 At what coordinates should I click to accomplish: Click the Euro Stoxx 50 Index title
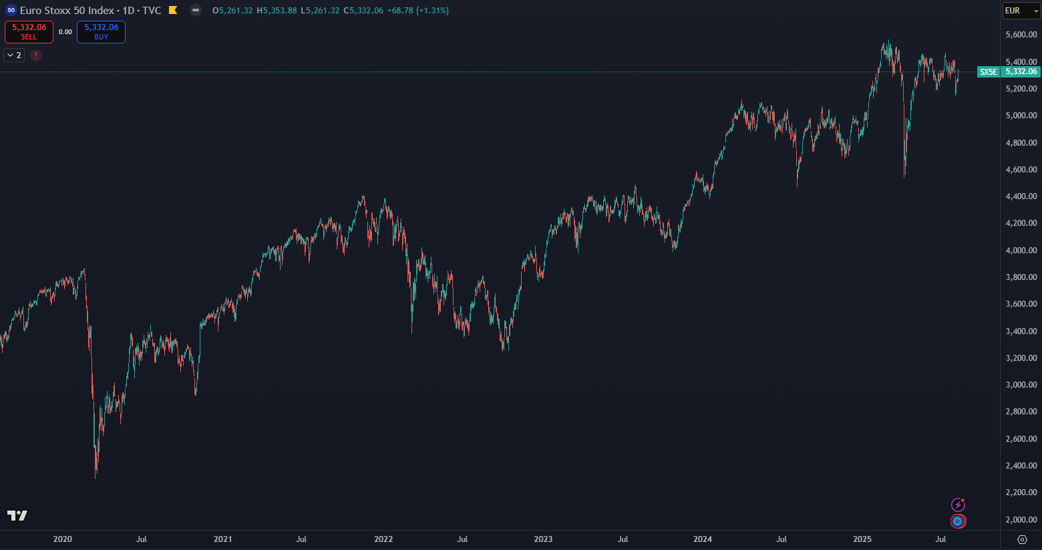pyautogui.click(x=67, y=10)
